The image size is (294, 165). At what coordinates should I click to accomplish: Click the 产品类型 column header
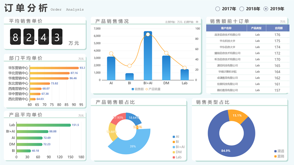point(256,28)
